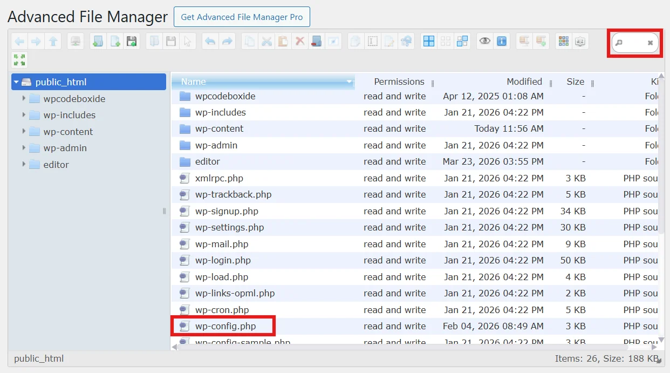This screenshot has width=670, height=373.
Task: Expand the wp-admin folder in the tree
Action: pos(23,148)
